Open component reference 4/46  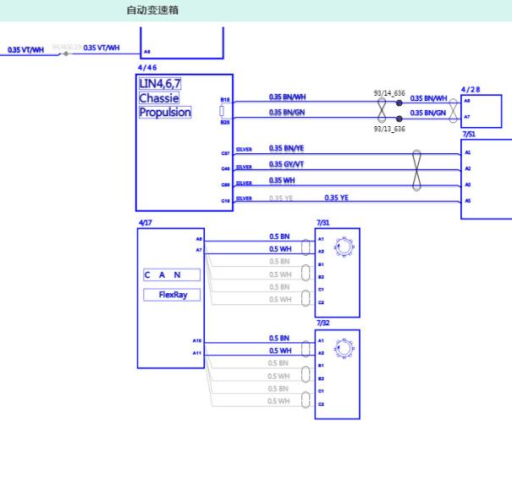point(147,68)
